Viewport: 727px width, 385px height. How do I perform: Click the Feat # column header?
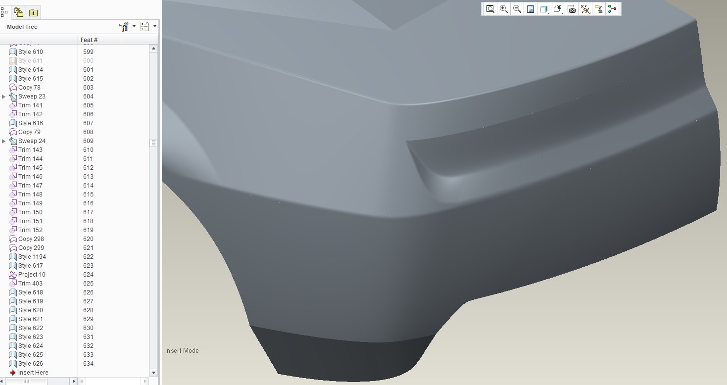[89, 40]
